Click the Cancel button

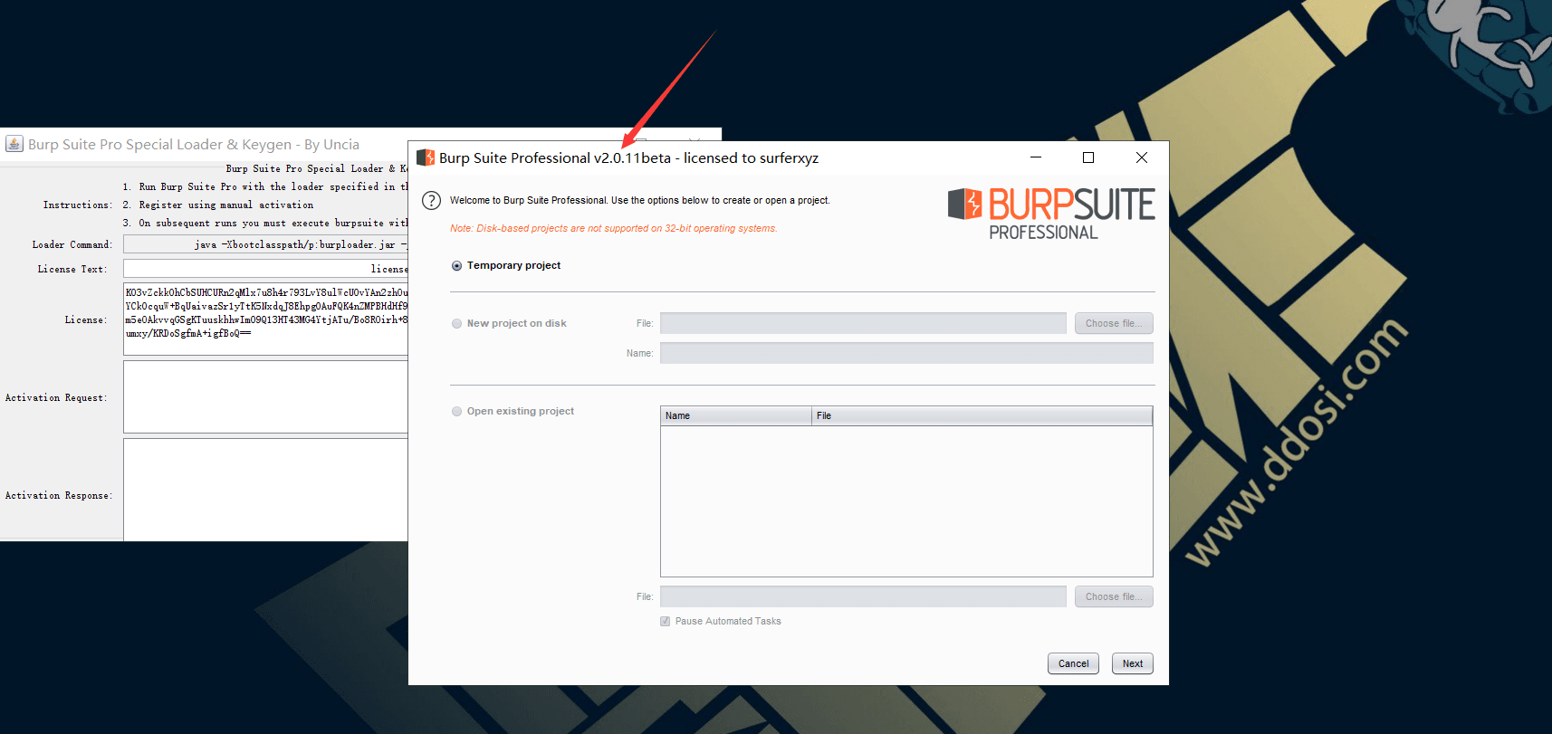coord(1074,663)
